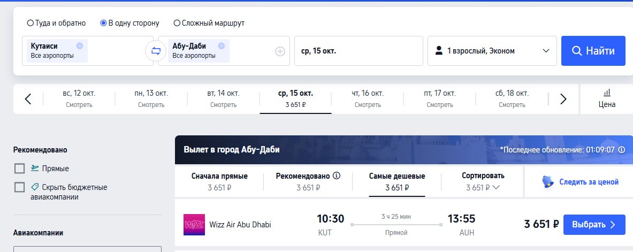Remove Кутаиси from origin field
Screen dimensions: 633x252
80,46
